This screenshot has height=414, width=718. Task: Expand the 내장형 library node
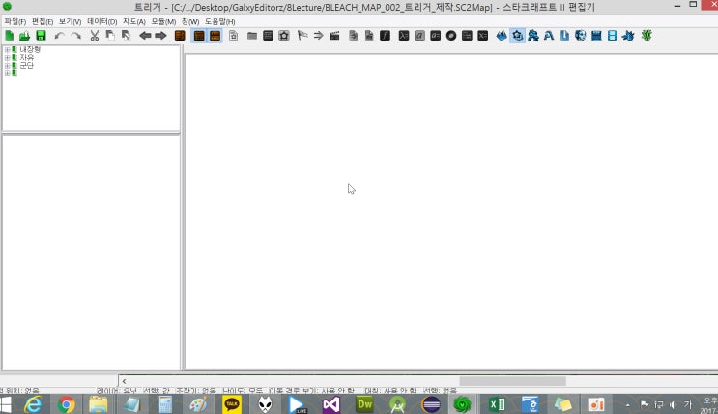[x=7, y=49]
